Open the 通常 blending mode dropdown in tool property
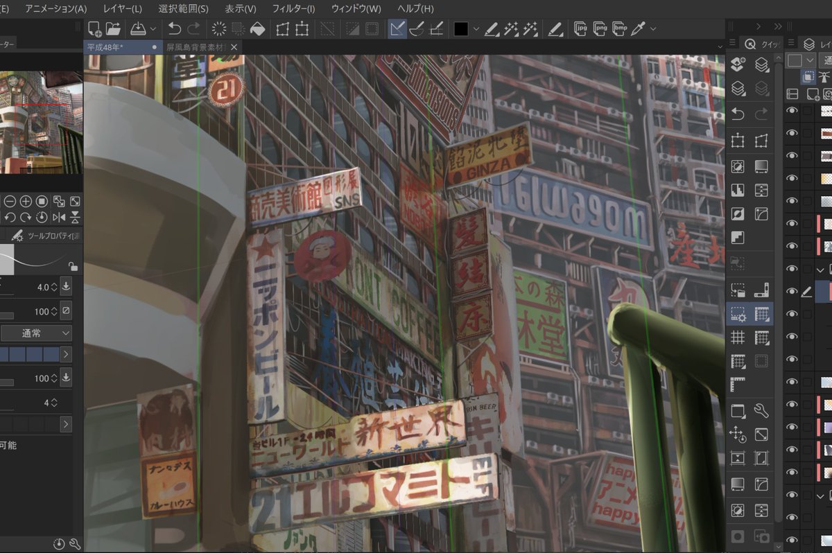 (35, 333)
